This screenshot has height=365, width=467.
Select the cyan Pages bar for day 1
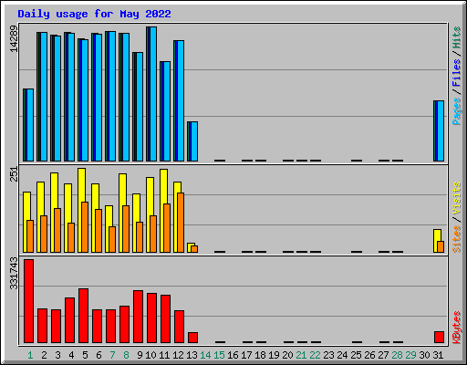click(30, 125)
